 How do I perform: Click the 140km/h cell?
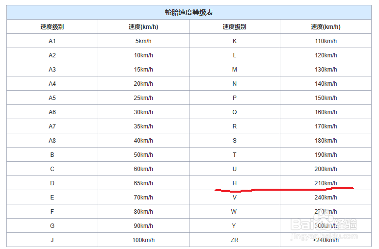point(325,84)
